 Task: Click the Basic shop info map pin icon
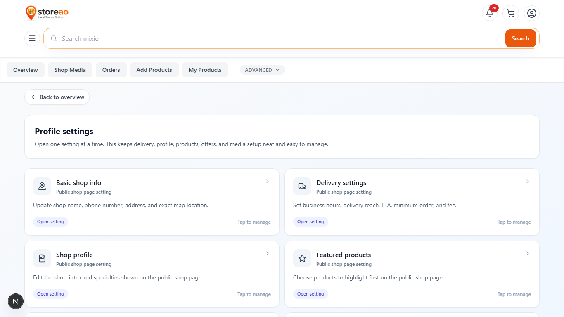(42, 186)
